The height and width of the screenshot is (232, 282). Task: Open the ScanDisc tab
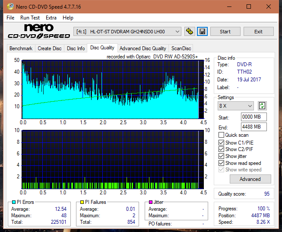point(181,48)
